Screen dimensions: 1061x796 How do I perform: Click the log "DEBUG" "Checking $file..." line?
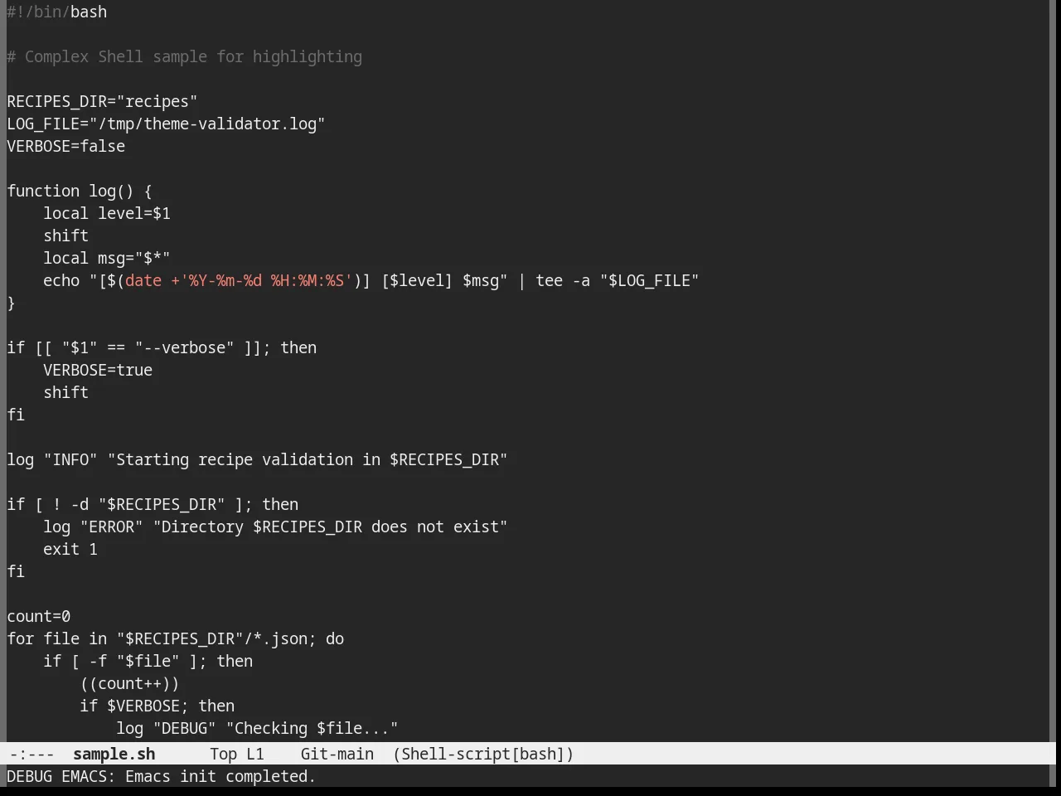tap(257, 728)
